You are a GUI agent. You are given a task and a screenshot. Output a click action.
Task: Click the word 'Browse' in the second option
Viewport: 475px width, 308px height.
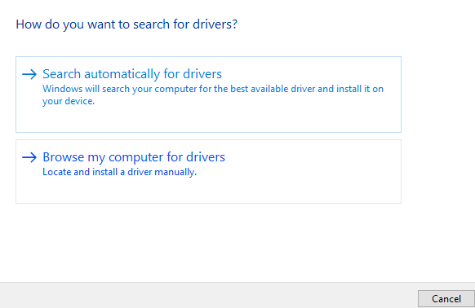pos(64,157)
